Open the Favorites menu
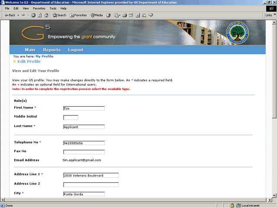This screenshot has width=277, height=208. click(x=39, y=9)
